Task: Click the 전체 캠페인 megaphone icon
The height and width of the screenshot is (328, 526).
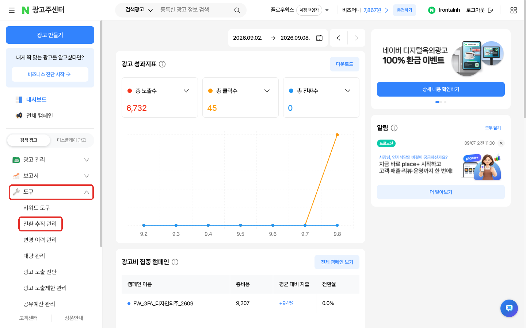Action: 19,116
